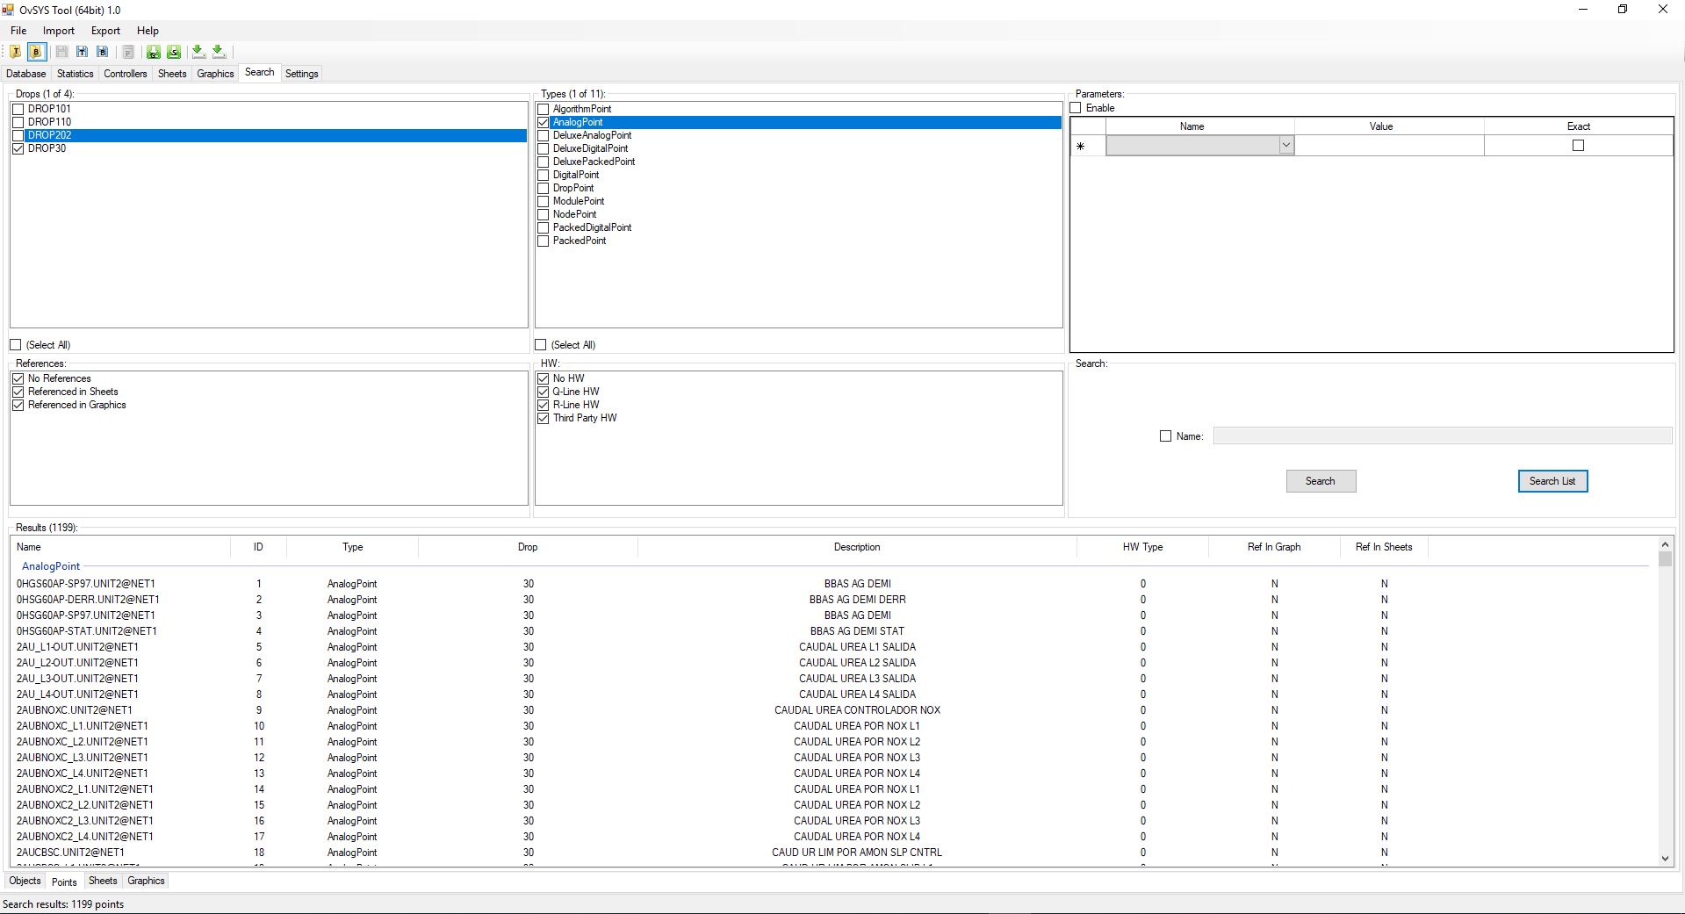This screenshot has height=914, width=1685.
Task: Uncheck the Third Party HW checkbox
Action: pyautogui.click(x=544, y=418)
